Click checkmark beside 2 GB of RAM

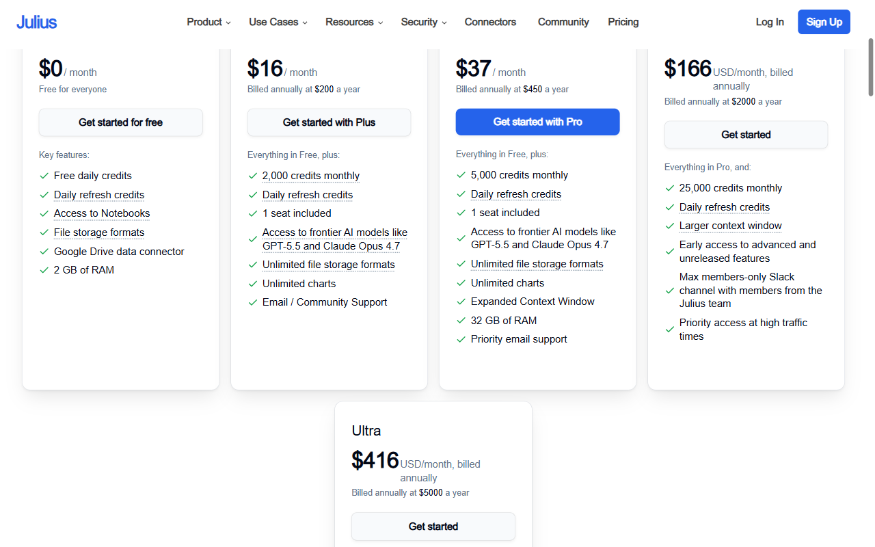point(44,270)
